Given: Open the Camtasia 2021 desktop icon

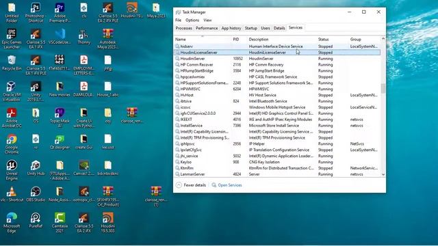Looking at the screenshot, I should click(x=60, y=223).
